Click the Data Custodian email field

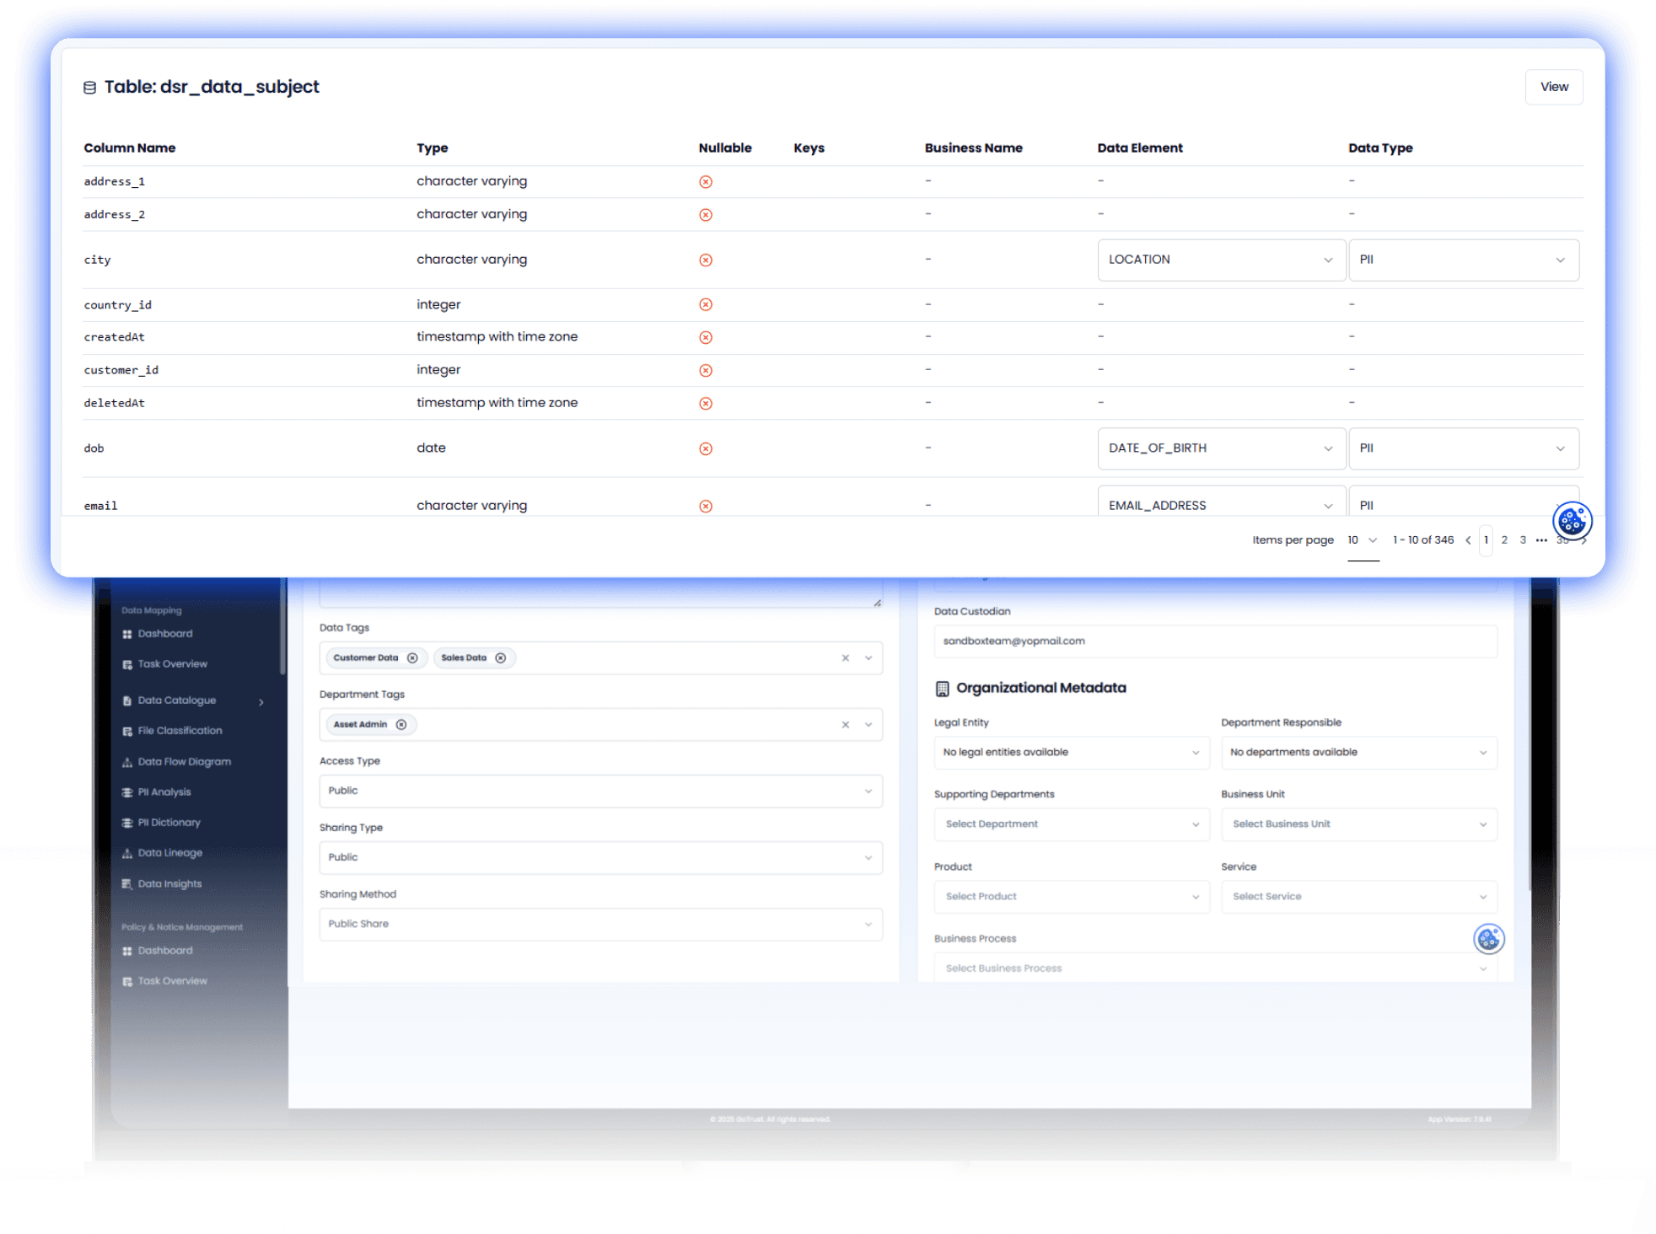(1214, 641)
